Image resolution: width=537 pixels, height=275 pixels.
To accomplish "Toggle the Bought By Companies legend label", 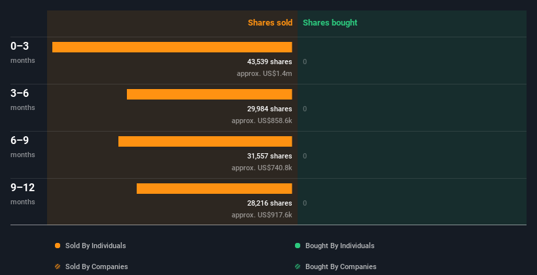I will pyautogui.click(x=341, y=266).
